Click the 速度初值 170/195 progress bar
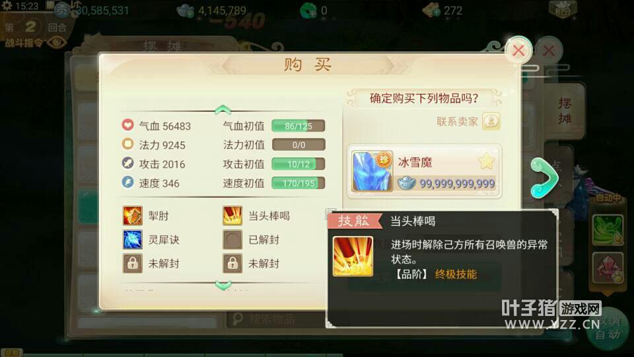The width and height of the screenshot is (634, 357). click(x=299, y=183)
